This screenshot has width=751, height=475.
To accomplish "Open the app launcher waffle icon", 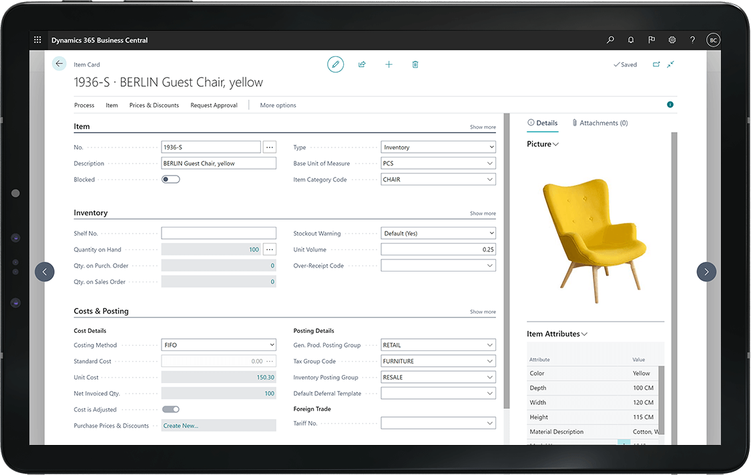I will (x=37, y=40).
